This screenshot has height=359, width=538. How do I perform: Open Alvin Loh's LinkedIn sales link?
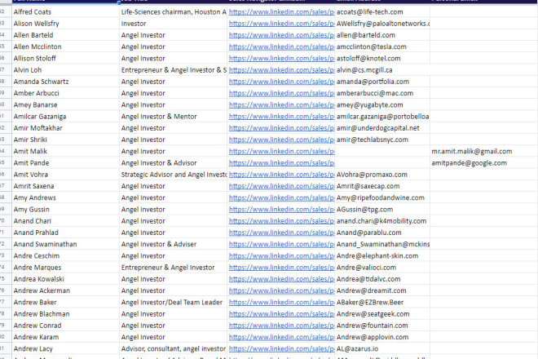point(282,70)
